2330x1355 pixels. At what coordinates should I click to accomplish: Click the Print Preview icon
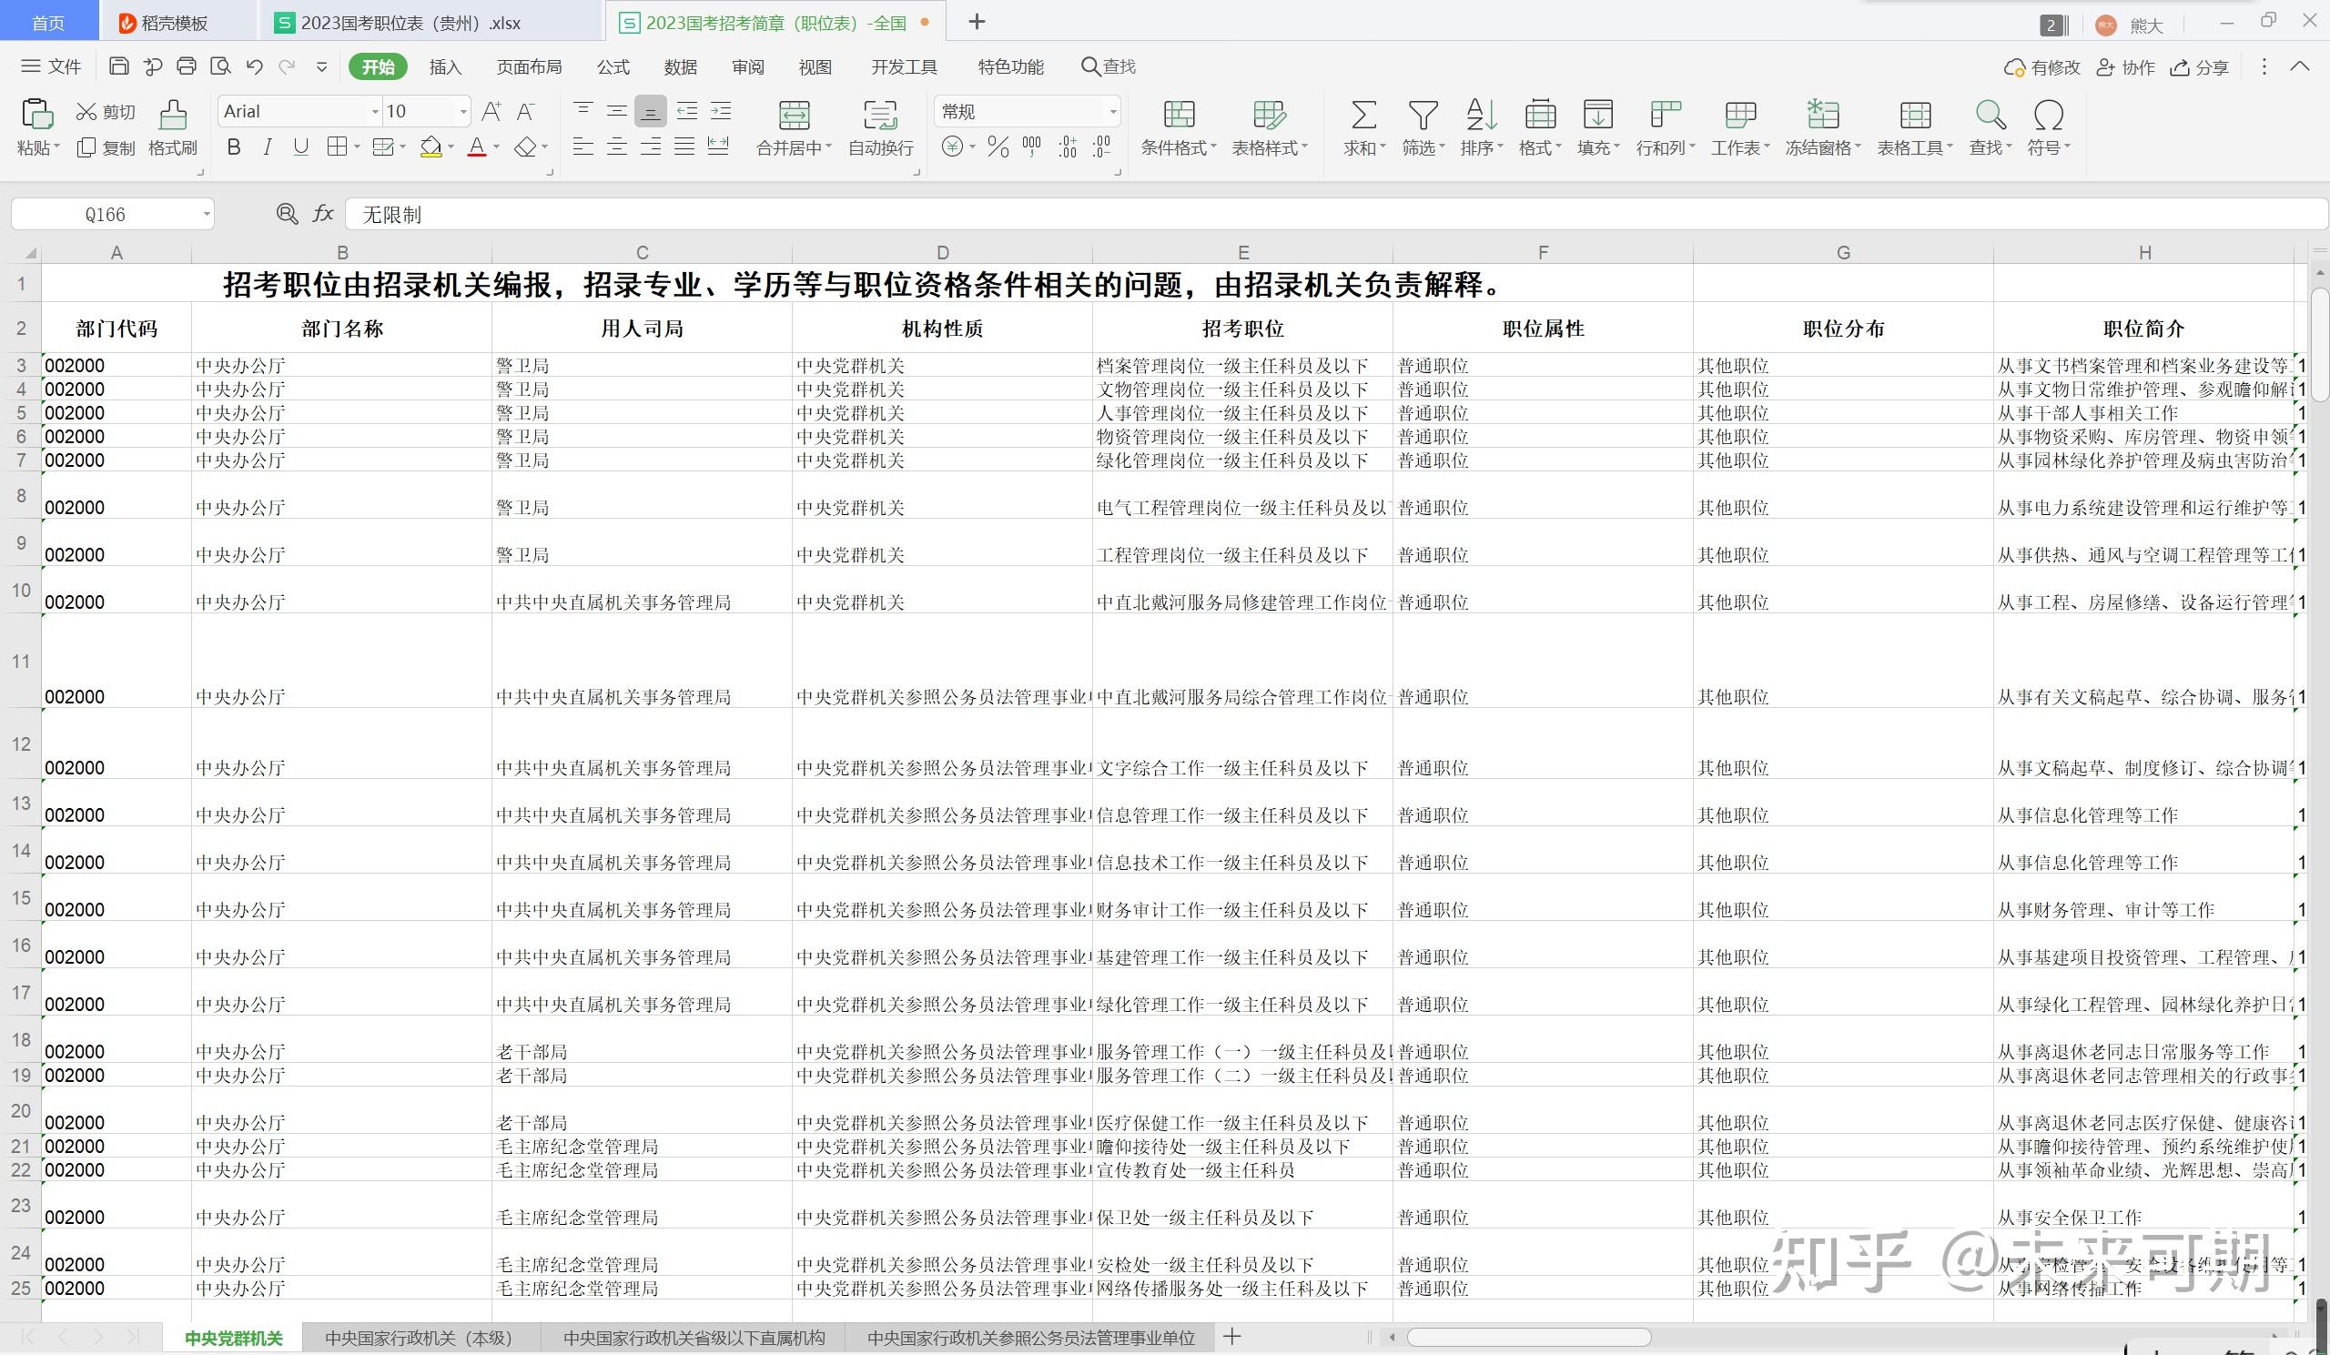(x=220, y=66)
